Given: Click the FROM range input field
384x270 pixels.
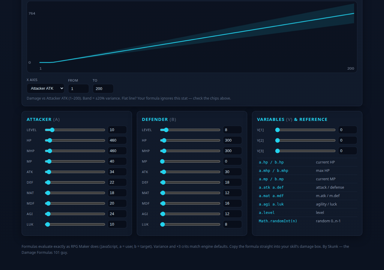Looking at the screenshot, I should [x=79, y=88].
